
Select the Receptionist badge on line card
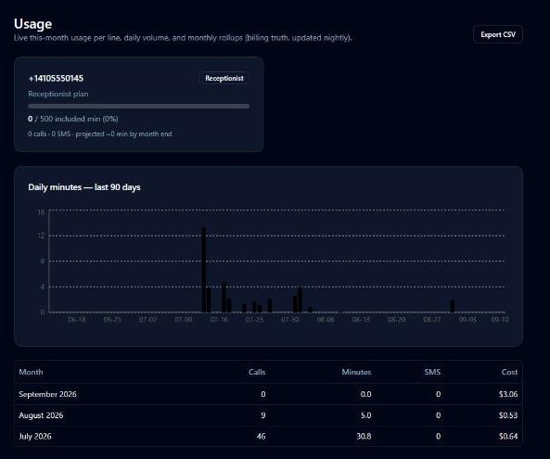[x=224, y=78]
